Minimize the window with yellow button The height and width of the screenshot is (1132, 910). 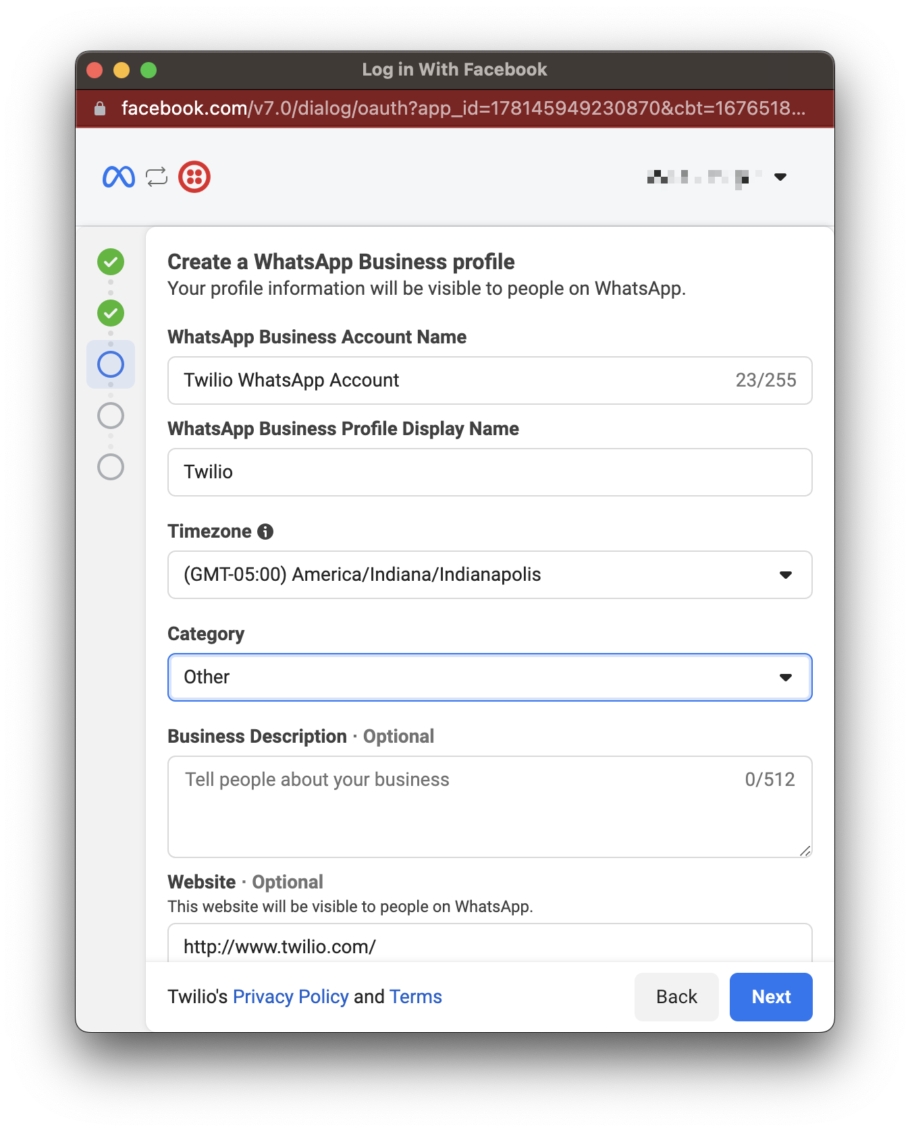click(122, 70)
